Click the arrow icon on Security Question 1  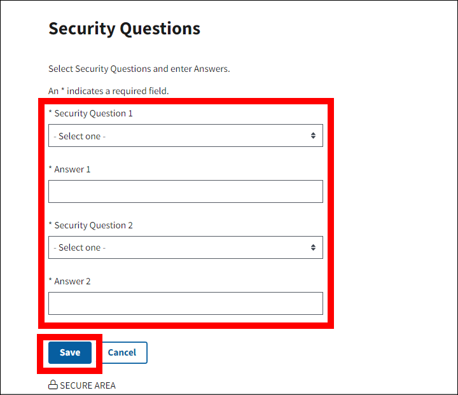pos(314,135)
